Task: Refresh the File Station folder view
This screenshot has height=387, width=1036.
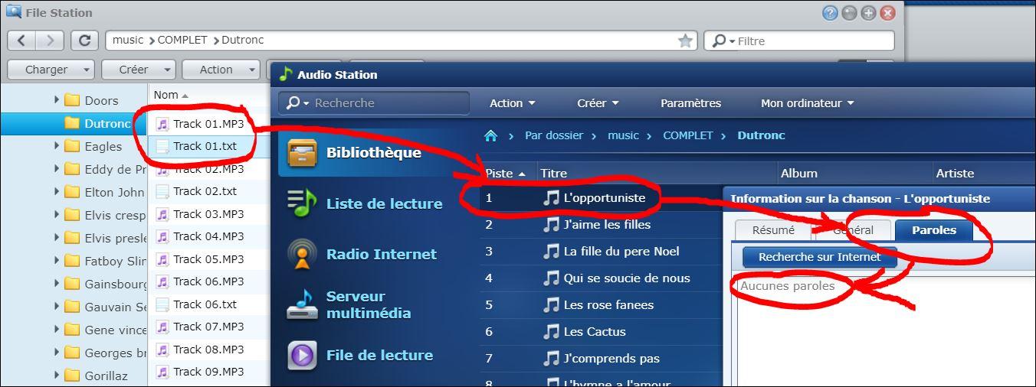Action: (84, 41)
